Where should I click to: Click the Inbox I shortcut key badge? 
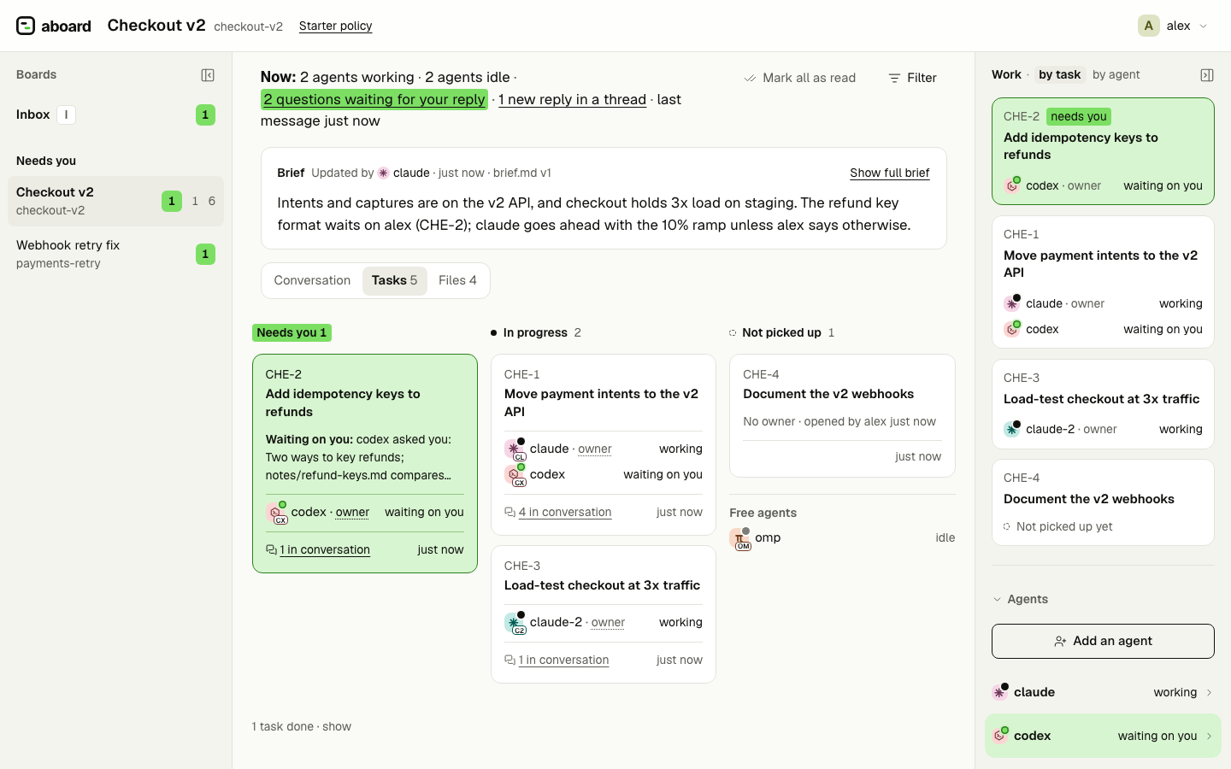tap(66, 114)
